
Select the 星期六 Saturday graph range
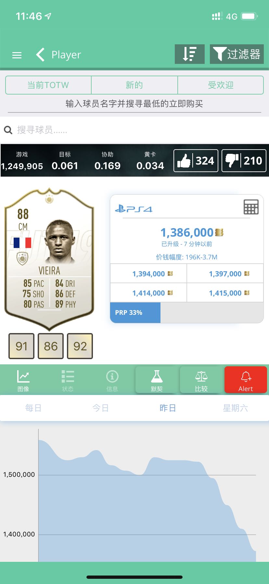point(235,408)
